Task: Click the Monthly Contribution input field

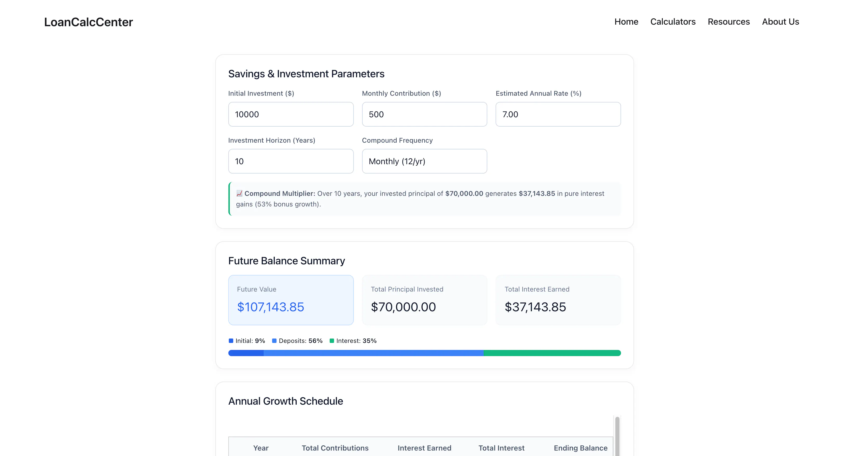Action: [424, 114]
